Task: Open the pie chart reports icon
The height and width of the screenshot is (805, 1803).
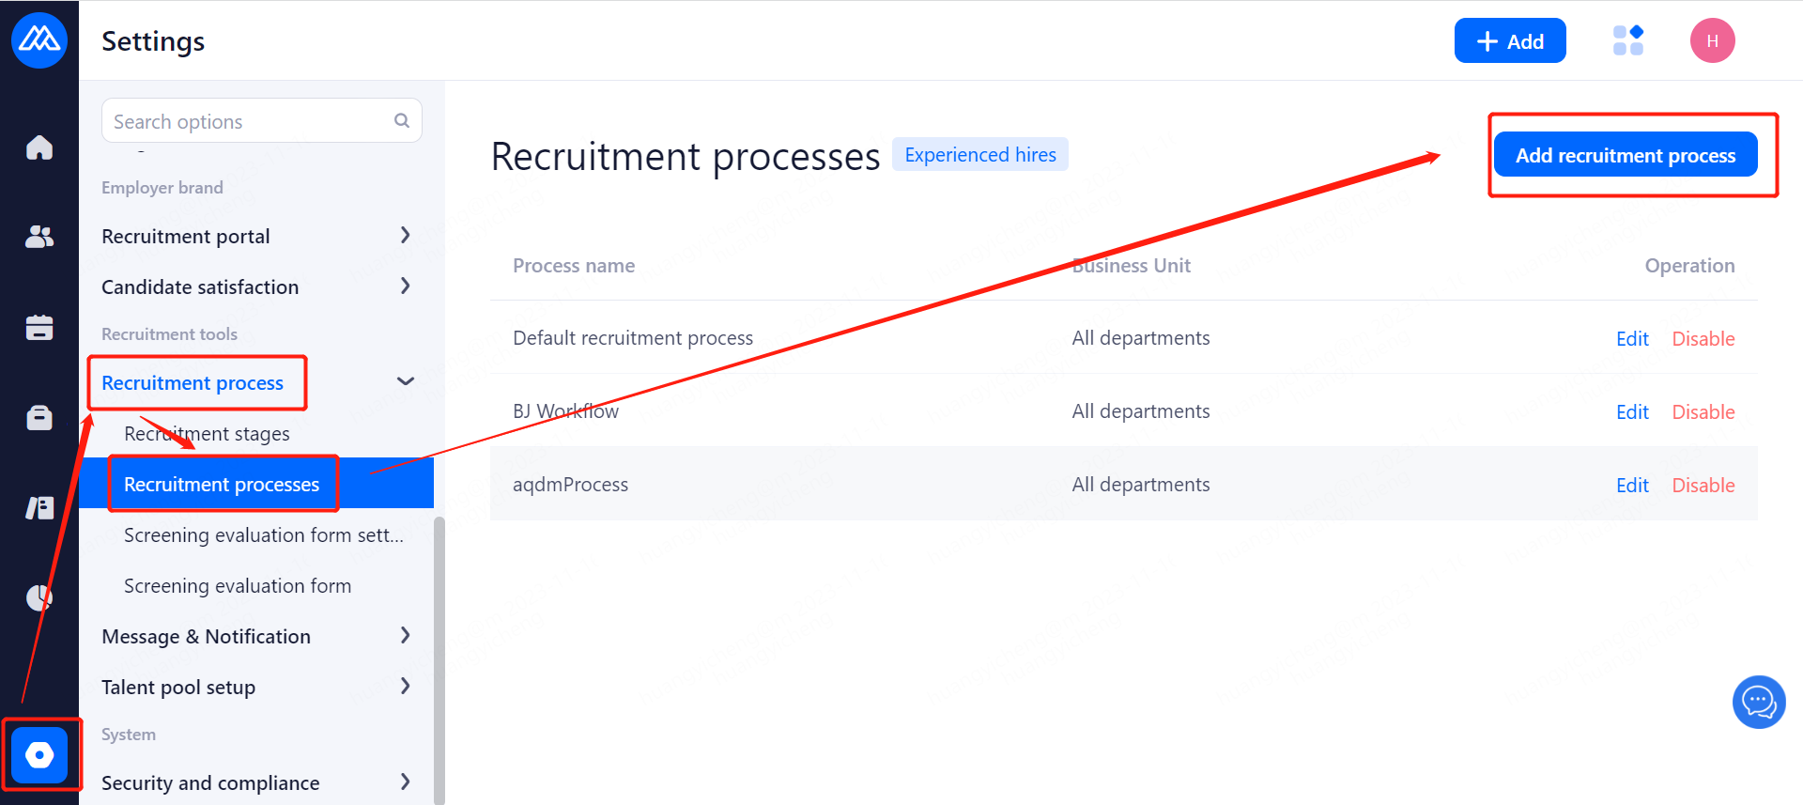Action: pyautogui.click(x=39, y=597)
